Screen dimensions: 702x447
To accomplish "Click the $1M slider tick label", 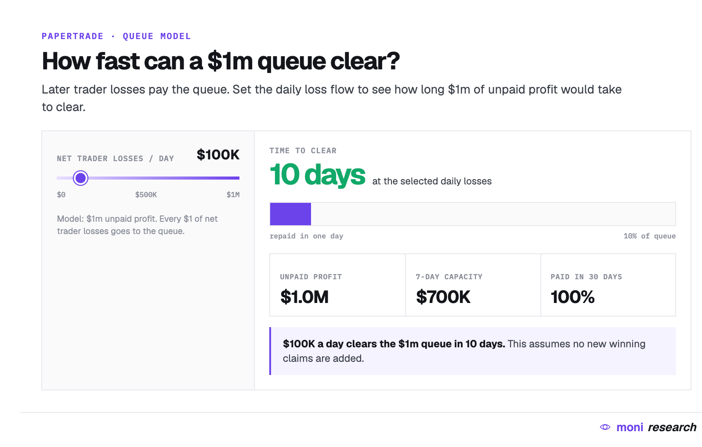I will tap(233, 195).
